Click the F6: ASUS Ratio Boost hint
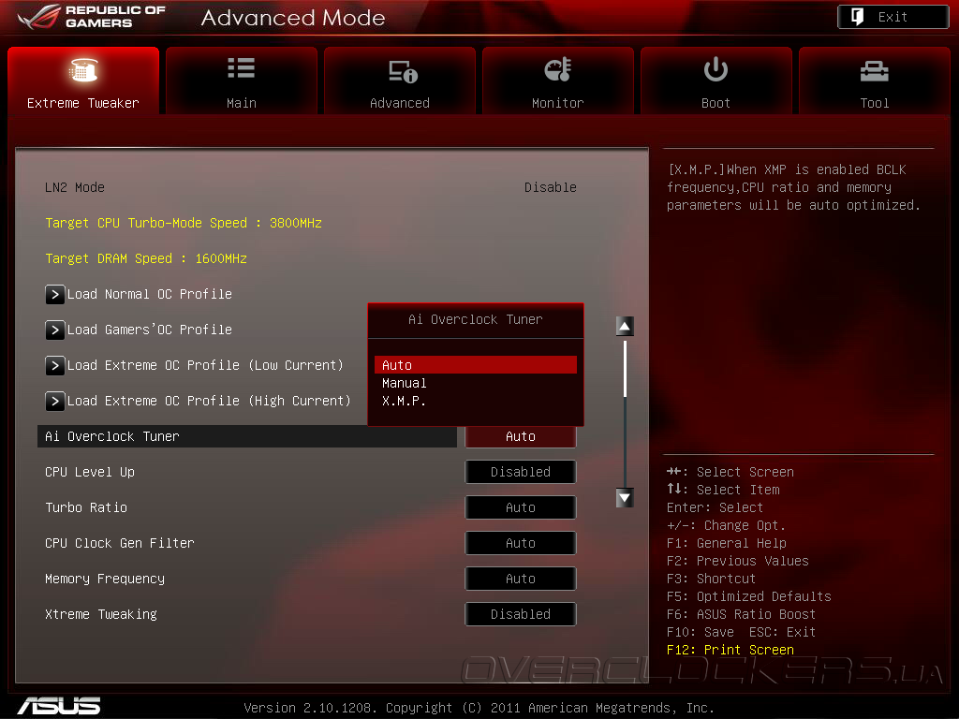Image resolution: width=959 pixels, height=719 pixels. [742, 614]
